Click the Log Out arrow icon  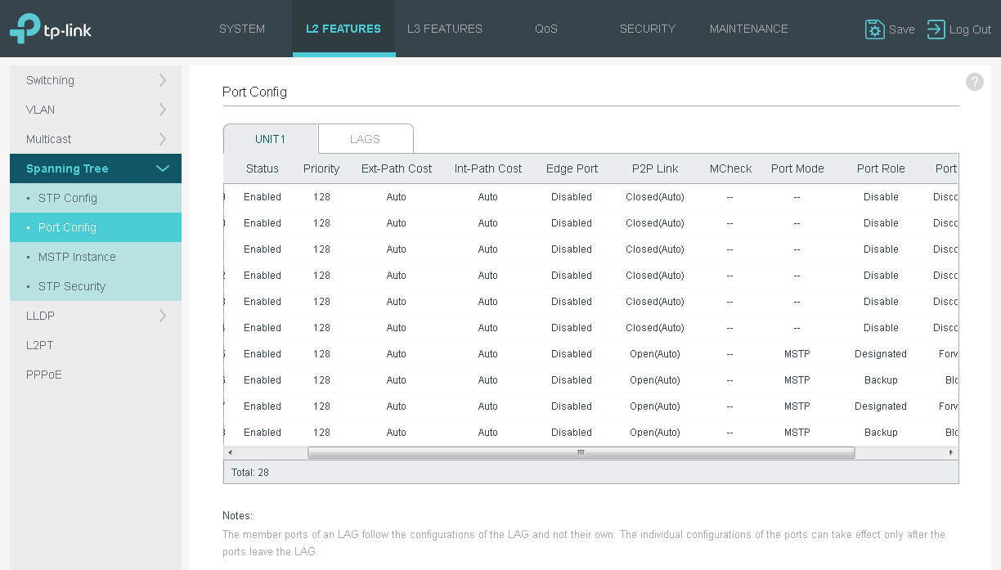pos(936,29)
